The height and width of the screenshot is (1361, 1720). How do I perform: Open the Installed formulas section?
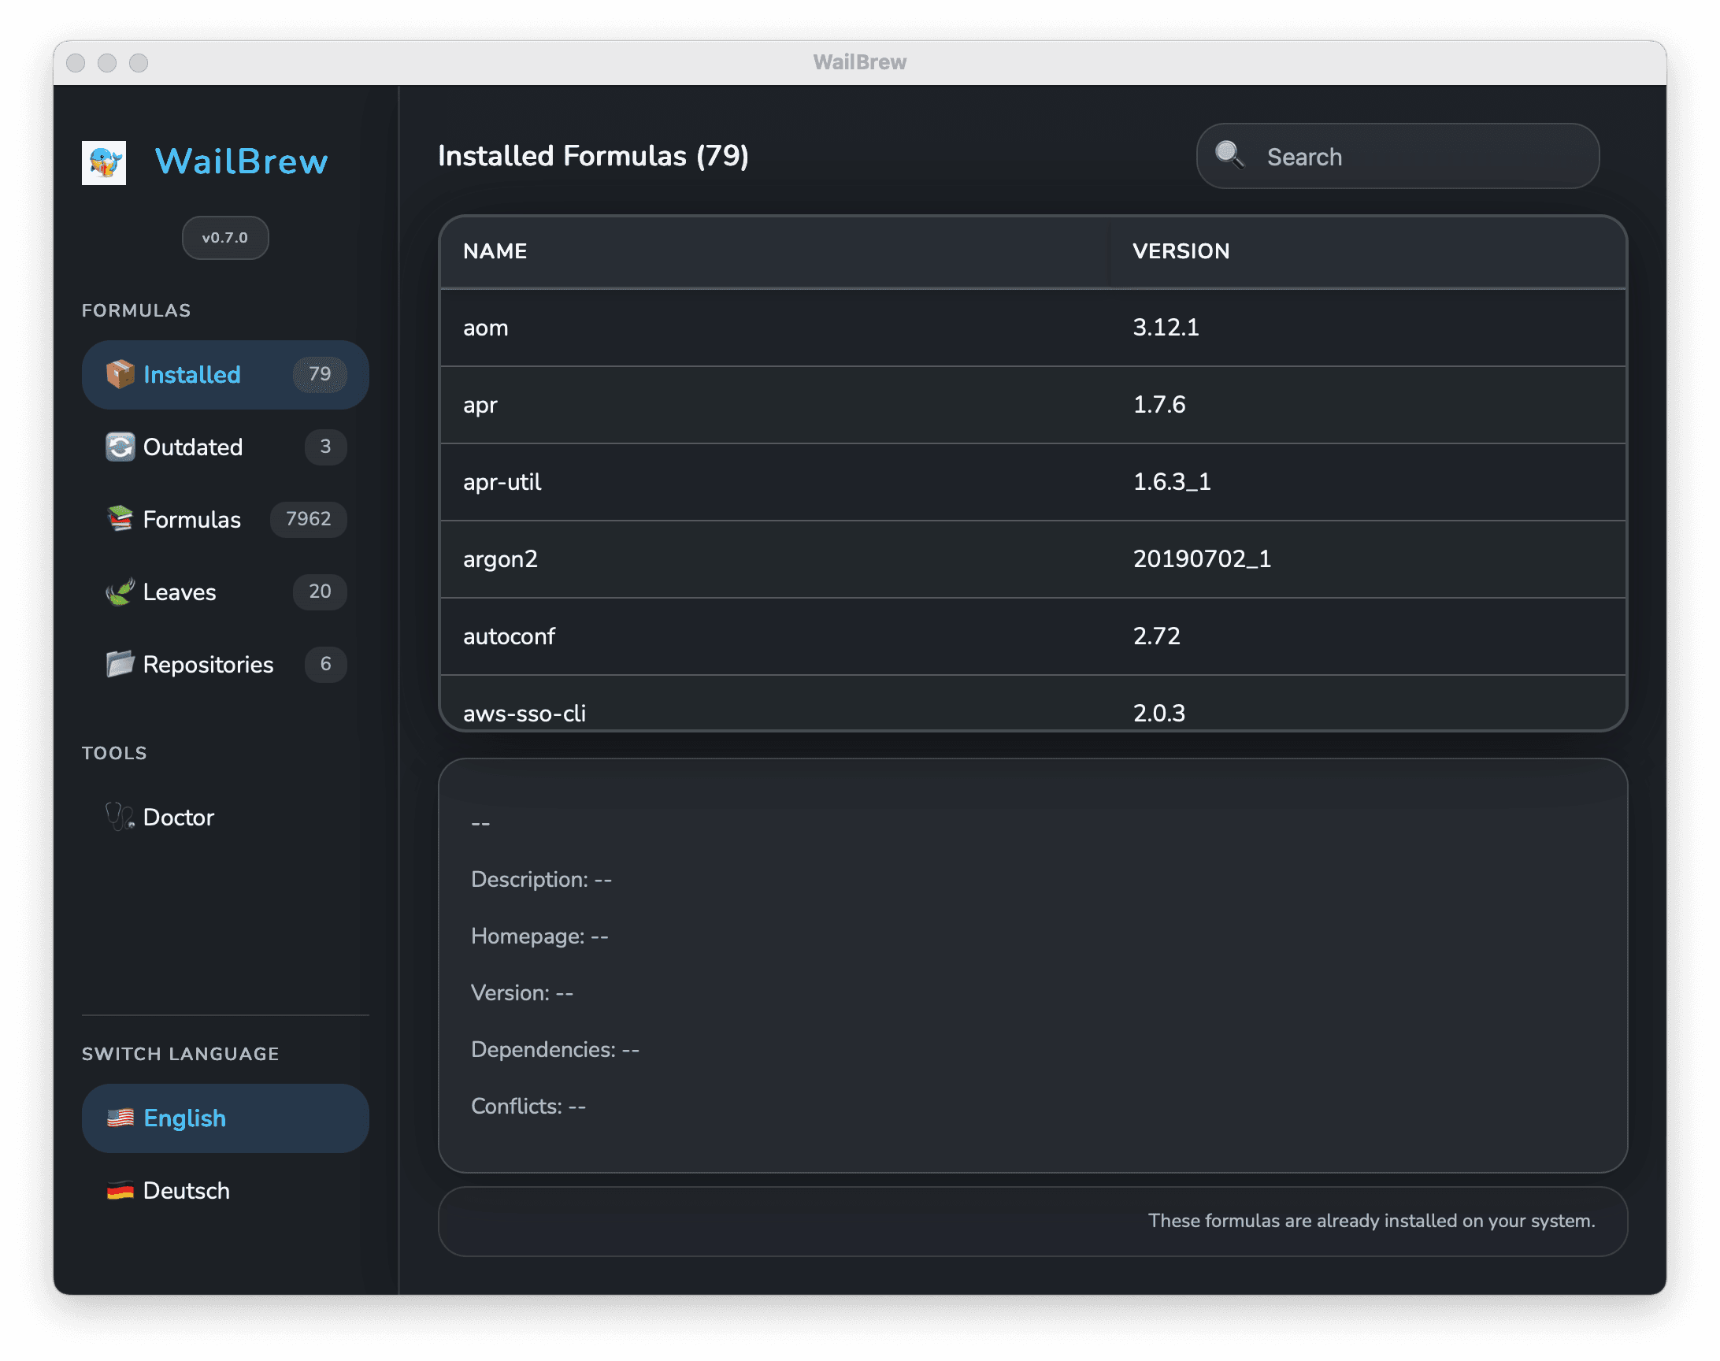click(225, 375)
